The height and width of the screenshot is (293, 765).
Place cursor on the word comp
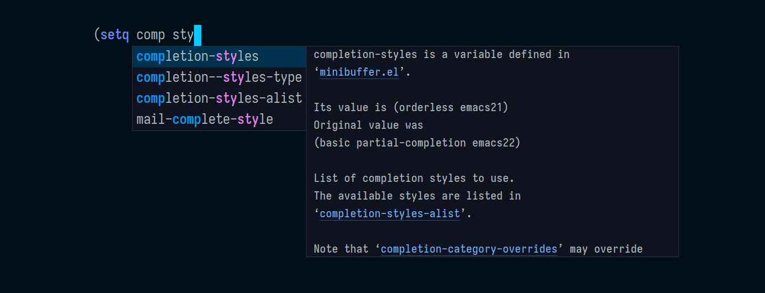151,35
